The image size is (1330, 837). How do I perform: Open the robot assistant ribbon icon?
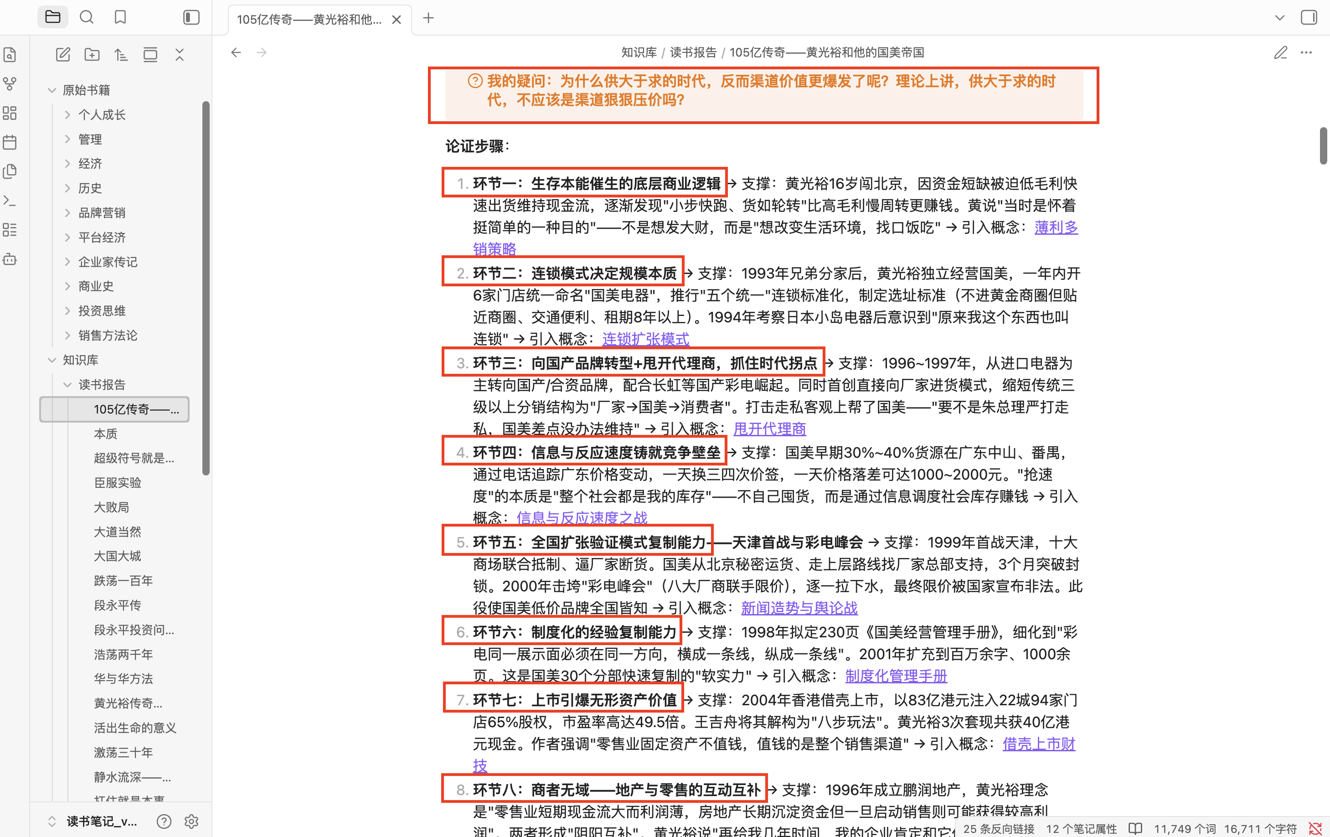(10, 258)
